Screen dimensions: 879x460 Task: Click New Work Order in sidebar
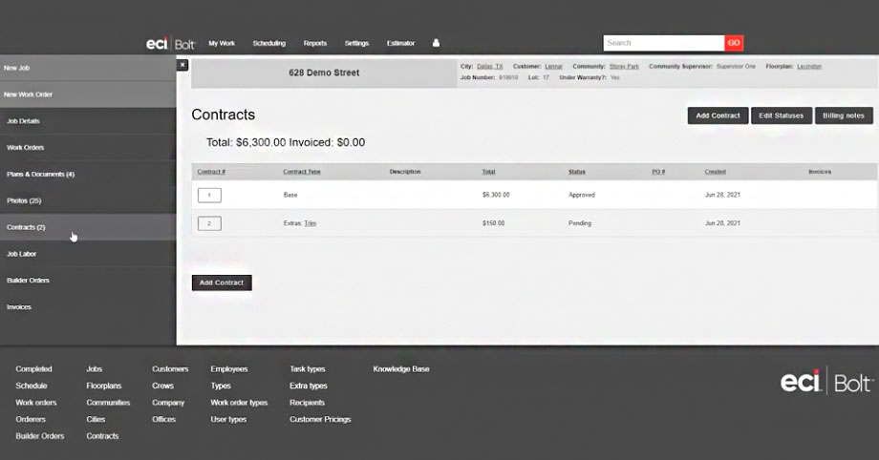point(30,94)
